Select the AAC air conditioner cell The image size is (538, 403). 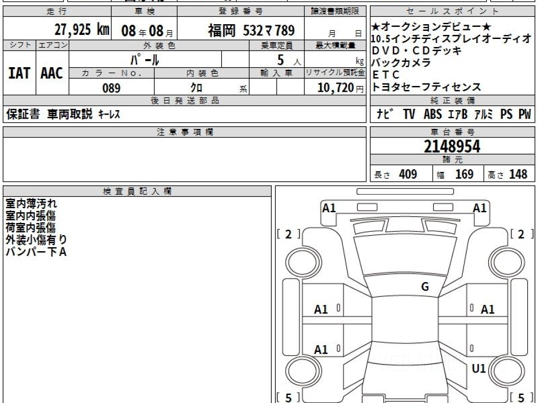pyautogui.click(x=52, y=73)
